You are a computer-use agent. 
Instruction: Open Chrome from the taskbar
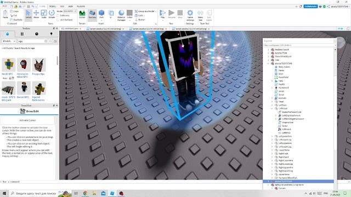click(x=85, y=193)
